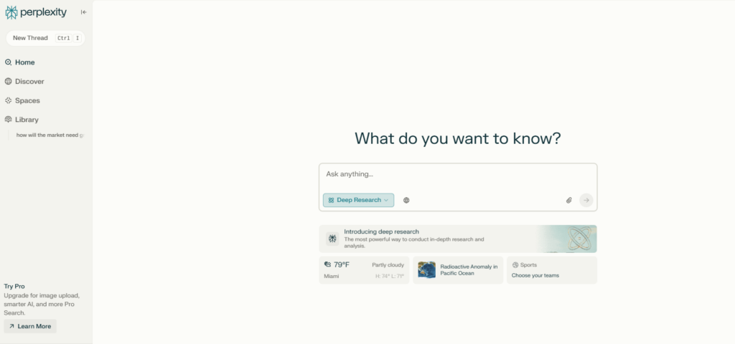The width and height of the screenshot is (735, 344).
Task: Expand the Deep Research mode dropdown
Action: (359, 201)
